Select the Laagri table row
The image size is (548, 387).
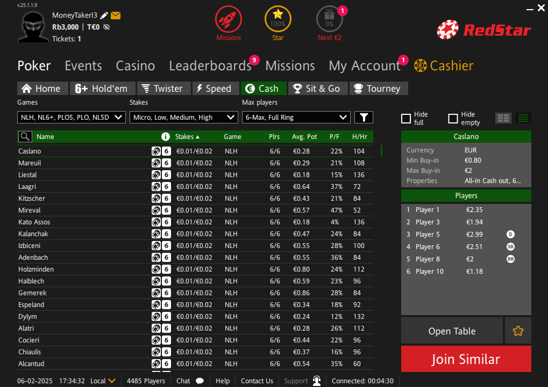195,187
